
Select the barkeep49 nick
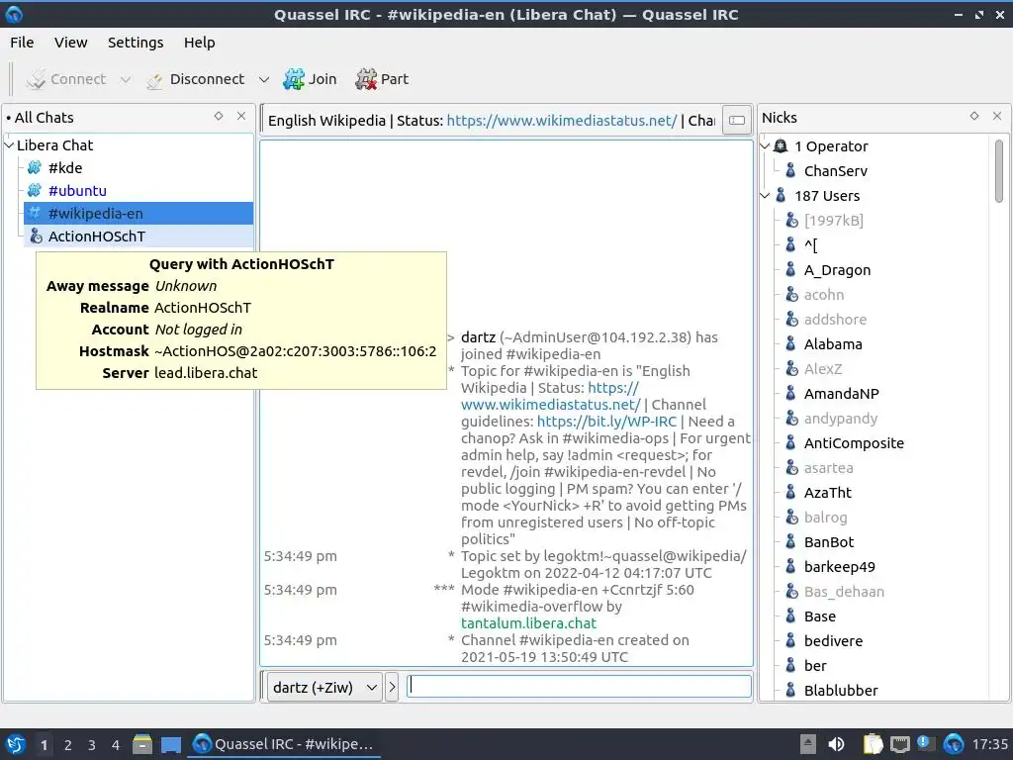point(839,567)
